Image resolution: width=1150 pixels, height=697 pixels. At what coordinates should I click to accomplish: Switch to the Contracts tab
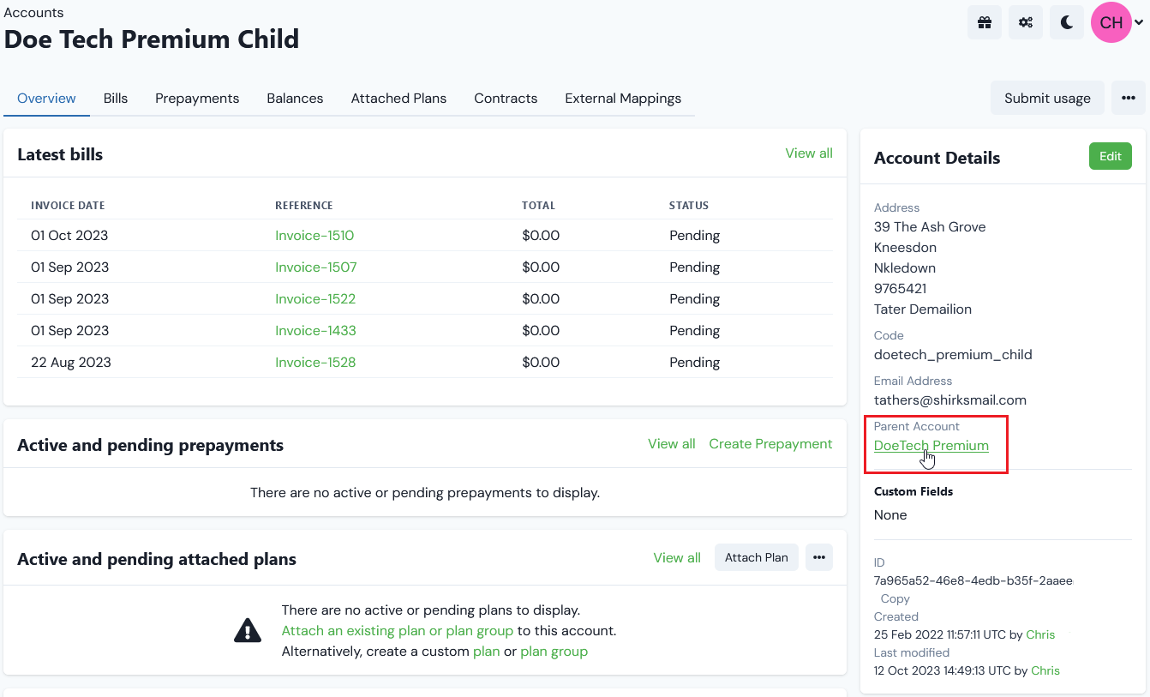coord(506,98)
